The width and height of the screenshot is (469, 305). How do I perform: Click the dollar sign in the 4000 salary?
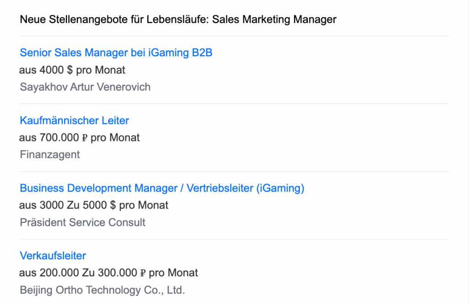tap(70, 70)
